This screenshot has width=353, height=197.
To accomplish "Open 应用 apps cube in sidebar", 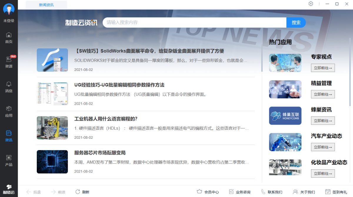I will pyautogui.click(x=9, y=111).
